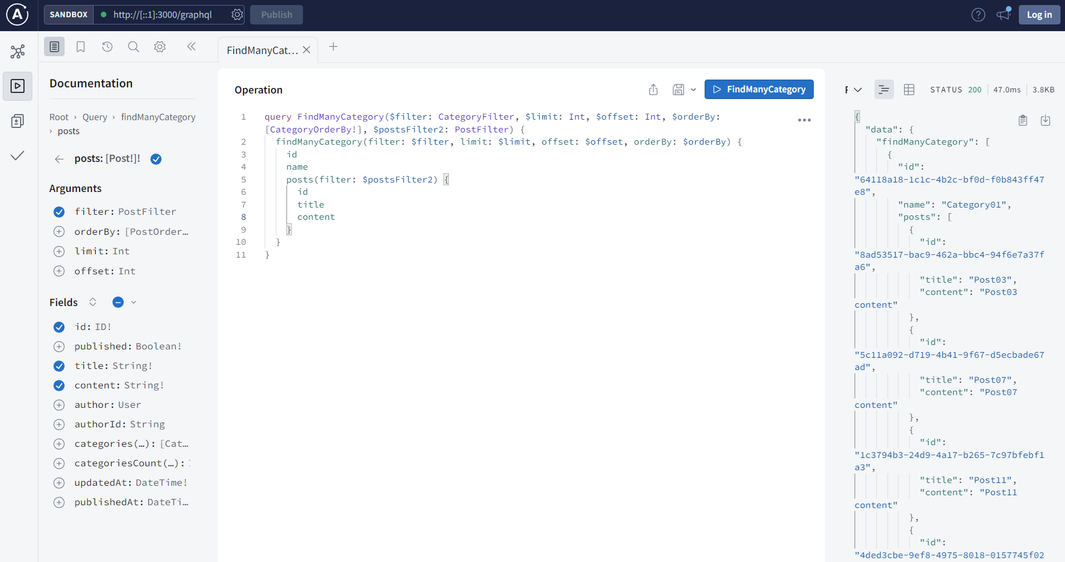Collapse the Documentation sidebar with double chevrons
The height and width of the screenshot is (562, 1065).
coord(192,47)
